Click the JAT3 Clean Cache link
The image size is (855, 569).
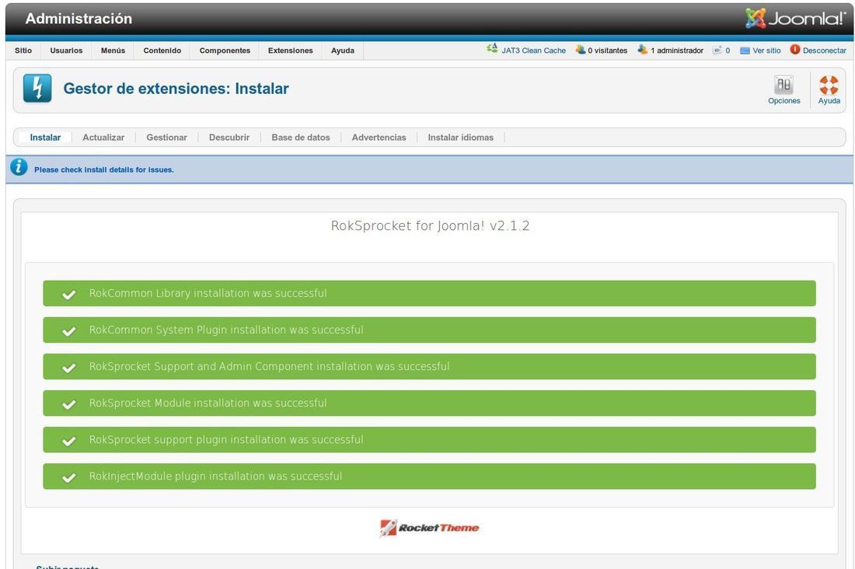(x=534, y=51)
